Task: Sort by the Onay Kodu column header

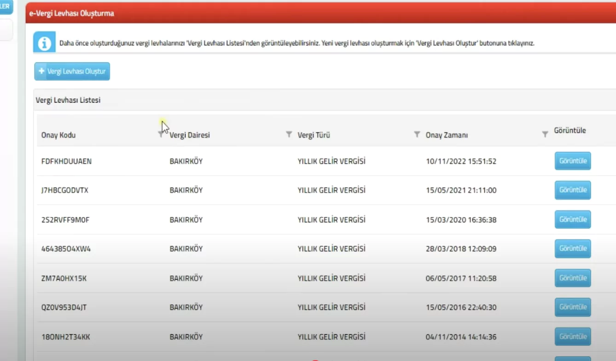Action: point(58,135)
